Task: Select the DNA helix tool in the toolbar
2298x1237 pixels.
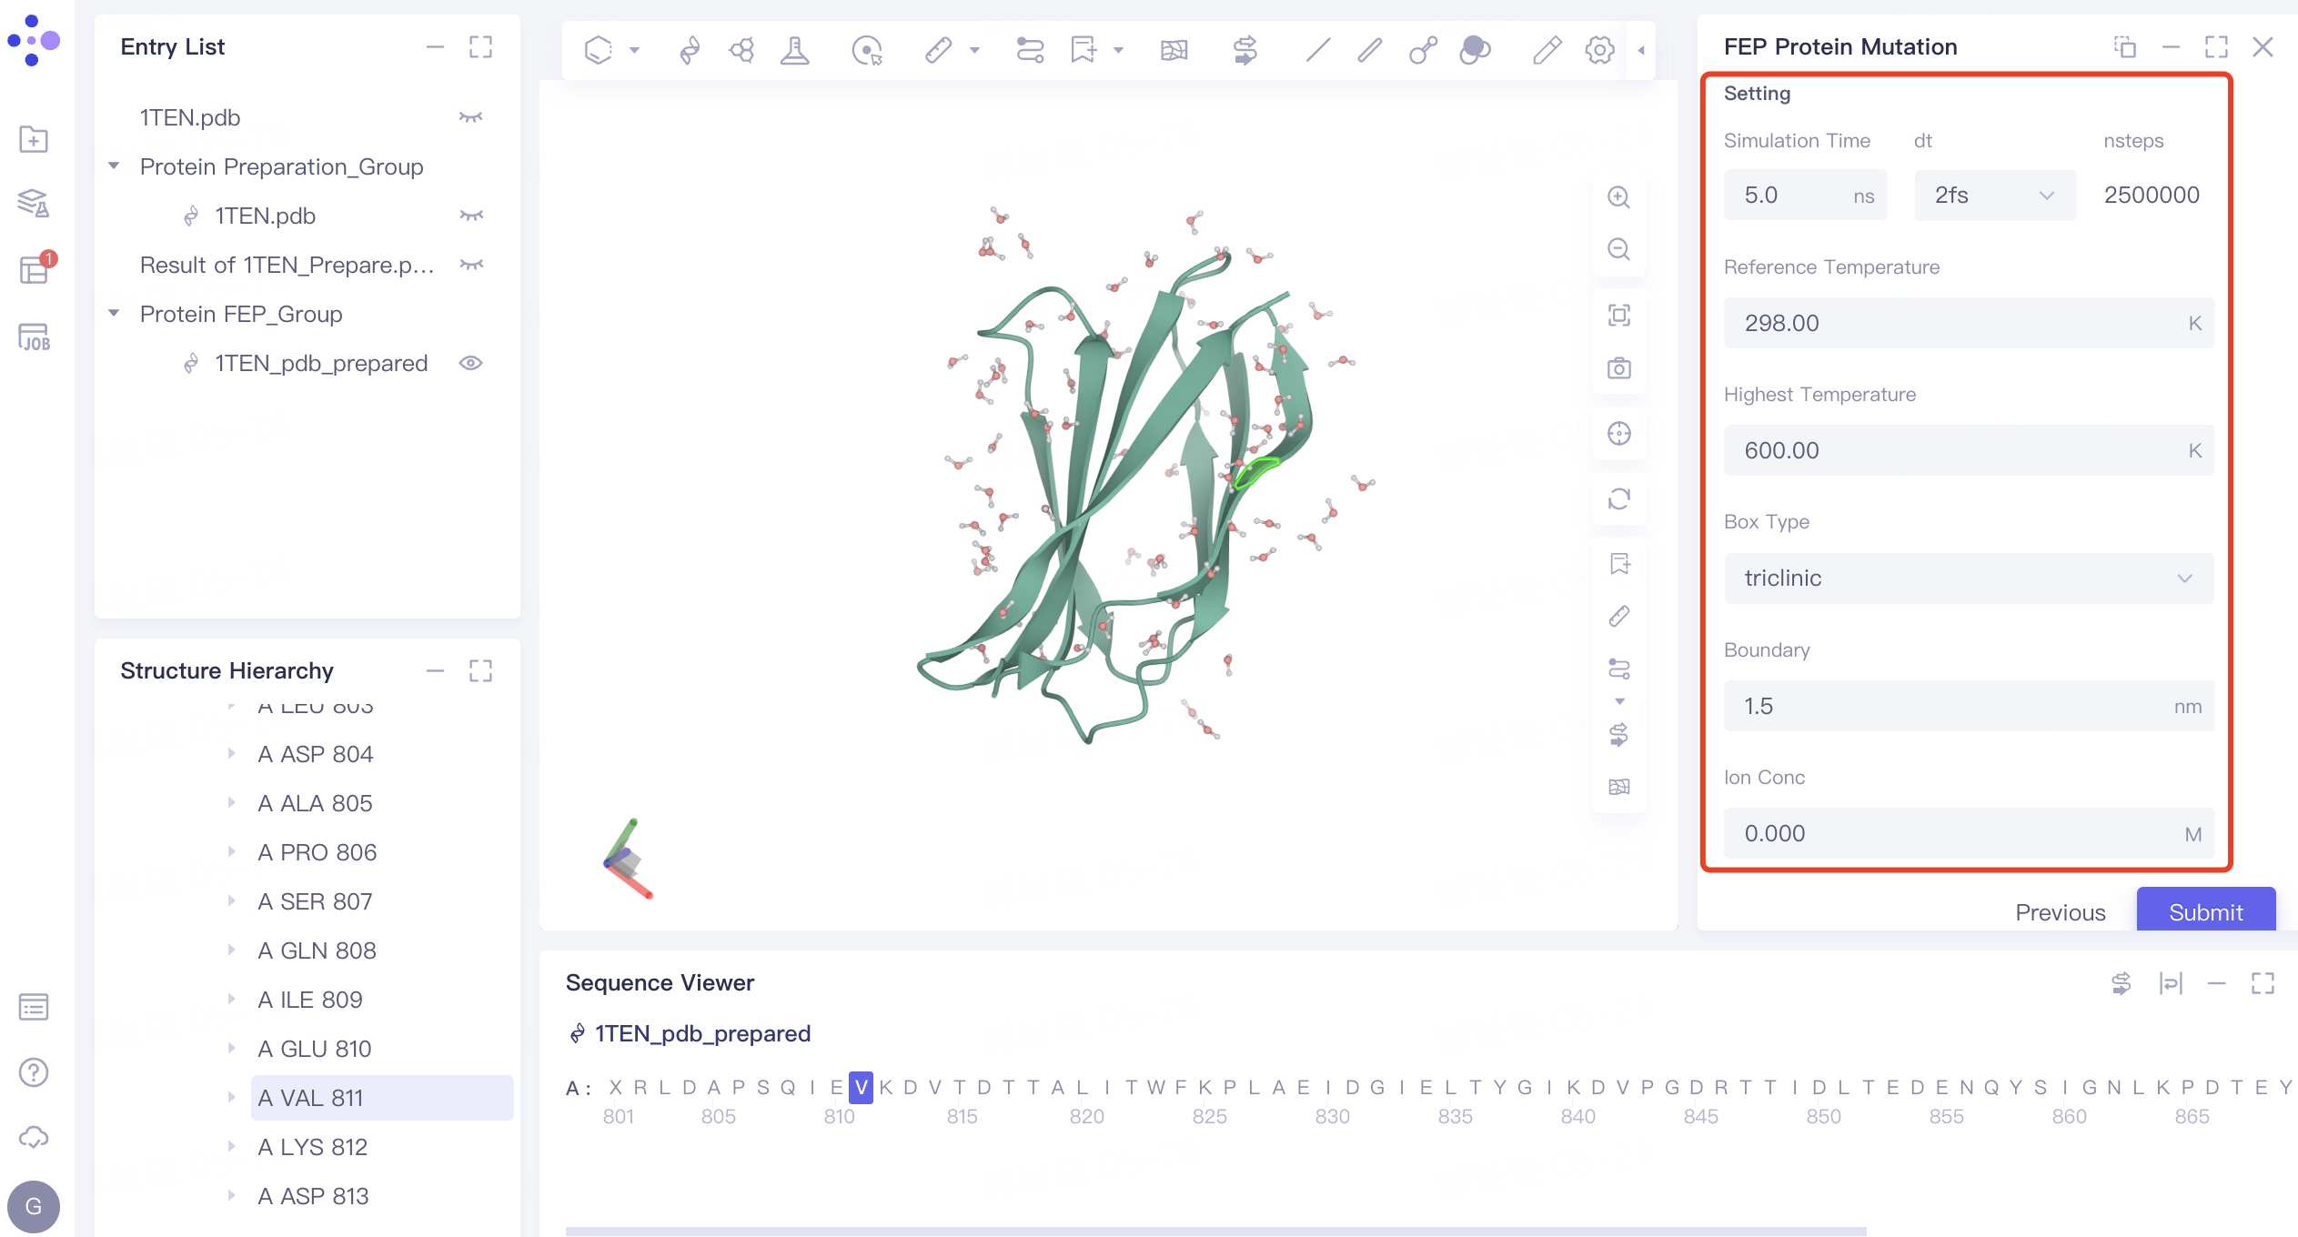Action: tap(690, 50)
